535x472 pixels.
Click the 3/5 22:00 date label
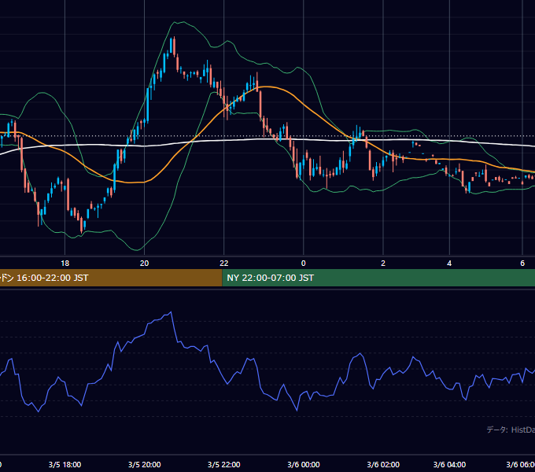[223, 464]
